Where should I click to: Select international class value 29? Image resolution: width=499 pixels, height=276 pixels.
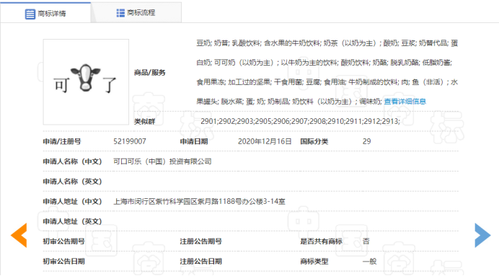click(x=366, y=141)
